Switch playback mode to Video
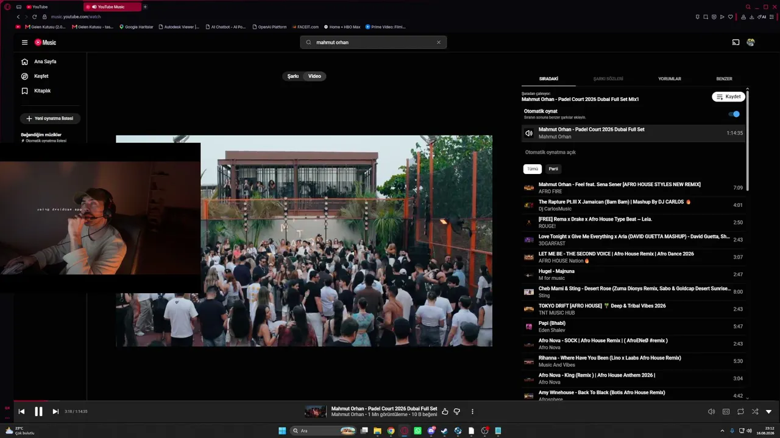780x438 pixels. (x=314, y=76)
